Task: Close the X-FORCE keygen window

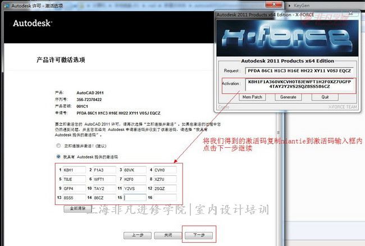Action: (350, 13)
